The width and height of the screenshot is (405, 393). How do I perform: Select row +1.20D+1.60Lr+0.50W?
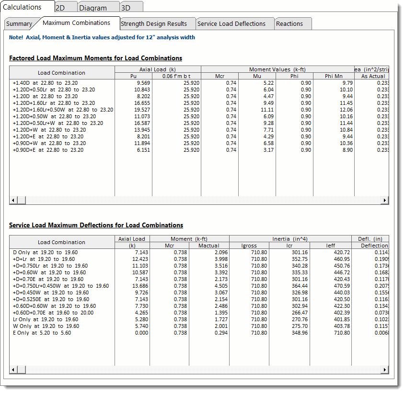(199, 110)
